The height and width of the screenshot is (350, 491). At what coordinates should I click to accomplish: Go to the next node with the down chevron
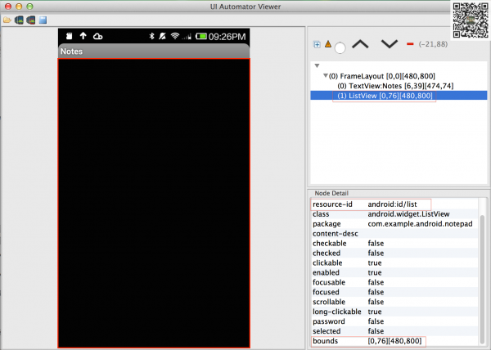click(390, 44)
